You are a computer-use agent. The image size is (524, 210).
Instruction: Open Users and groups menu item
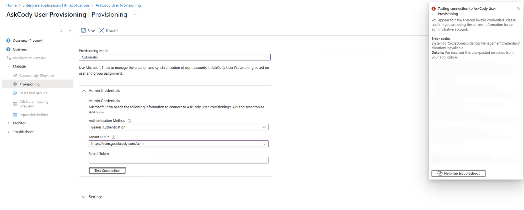[33, 93]
